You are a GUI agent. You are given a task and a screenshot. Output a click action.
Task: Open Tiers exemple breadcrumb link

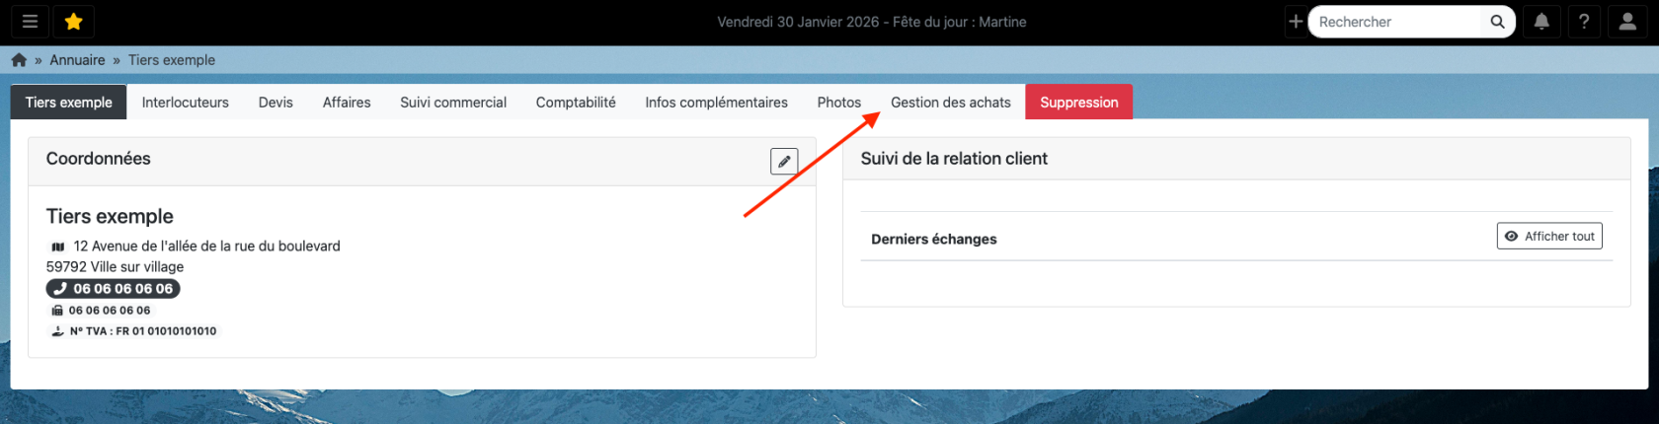coord(172,60)
